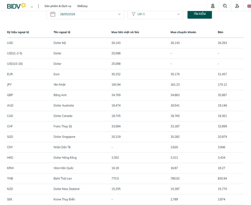Expand the Lần 1 dropdown
This screenshot has height=205, width=251.
click(x=155, y=14)
